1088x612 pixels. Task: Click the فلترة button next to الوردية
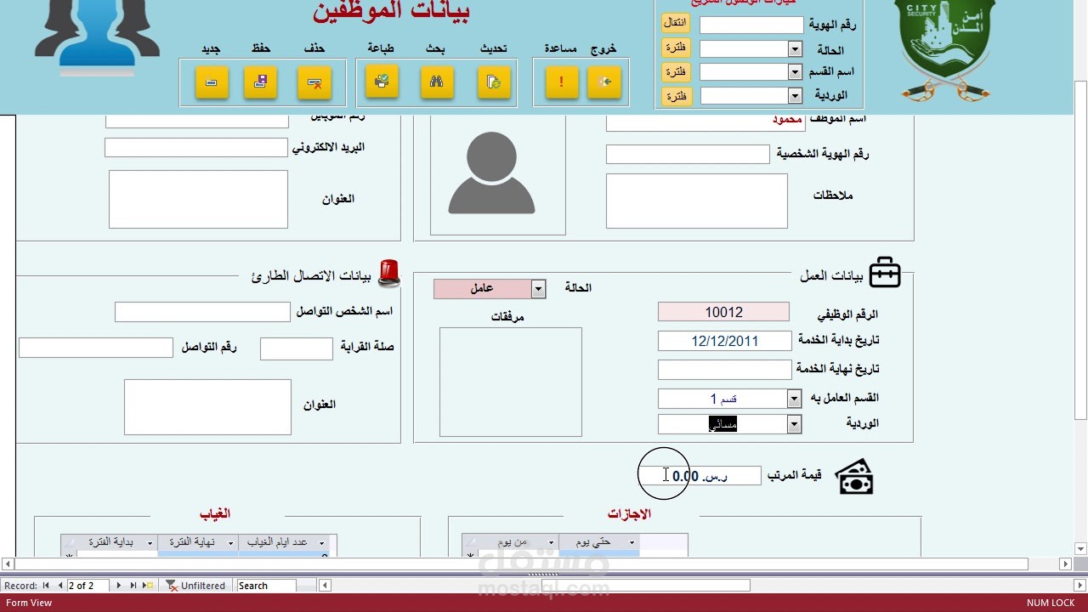[676, 96]
